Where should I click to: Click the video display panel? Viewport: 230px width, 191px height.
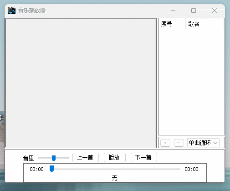click(81, 83)
